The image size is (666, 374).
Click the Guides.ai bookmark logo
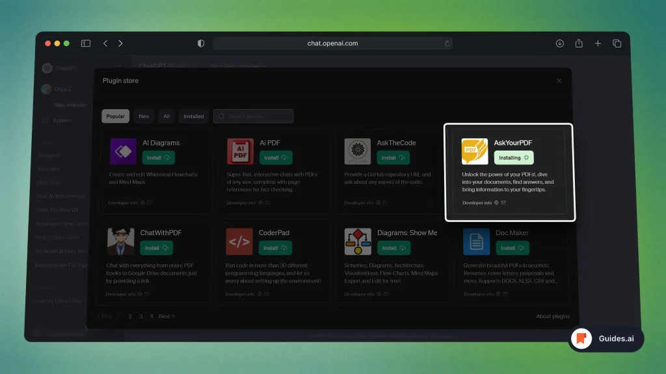[x=581, y=338]
